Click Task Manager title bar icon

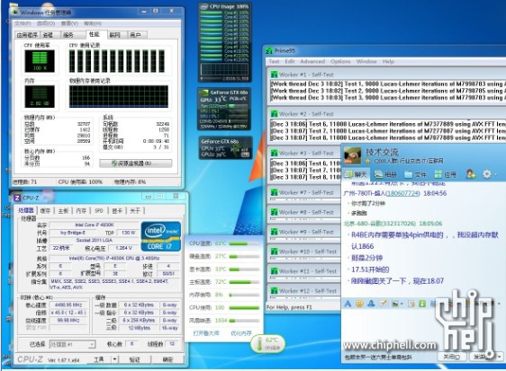14,13
